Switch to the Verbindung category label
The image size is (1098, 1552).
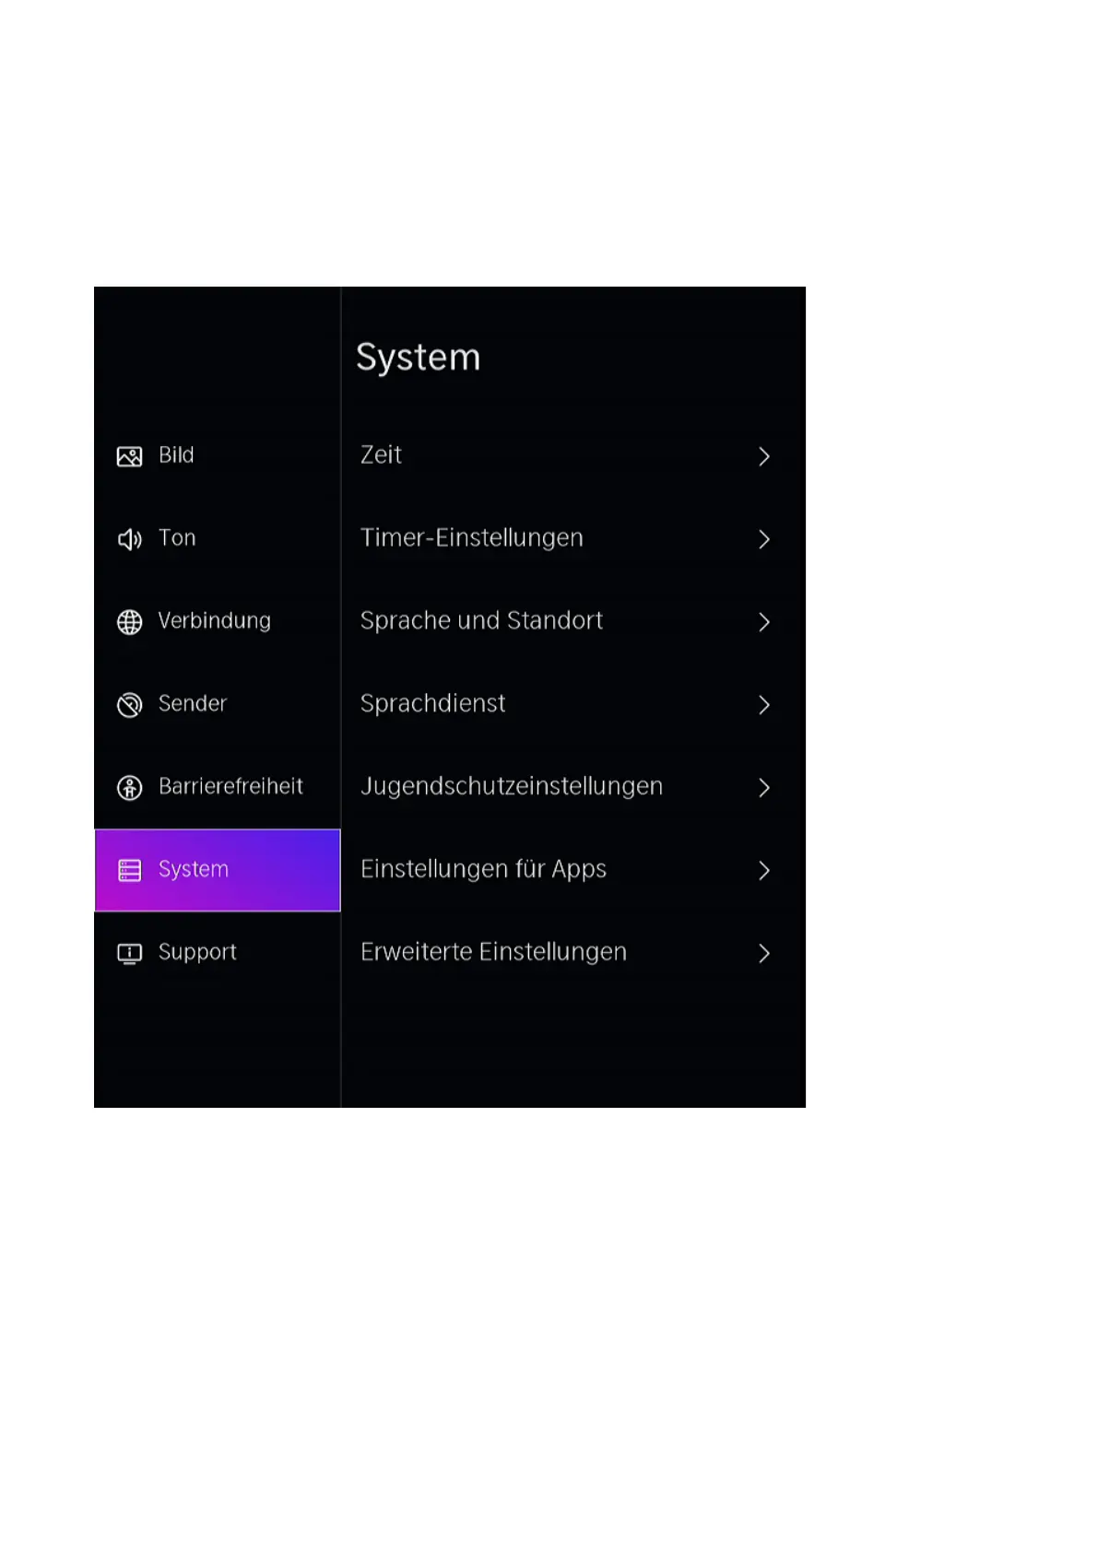click(214, 621)
